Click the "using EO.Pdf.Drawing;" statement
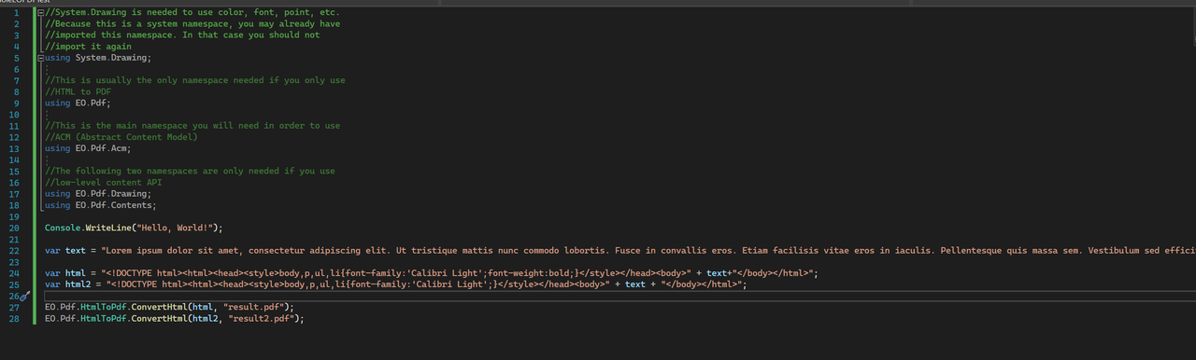The image size is (1196, 360). [x=99, y=194]
